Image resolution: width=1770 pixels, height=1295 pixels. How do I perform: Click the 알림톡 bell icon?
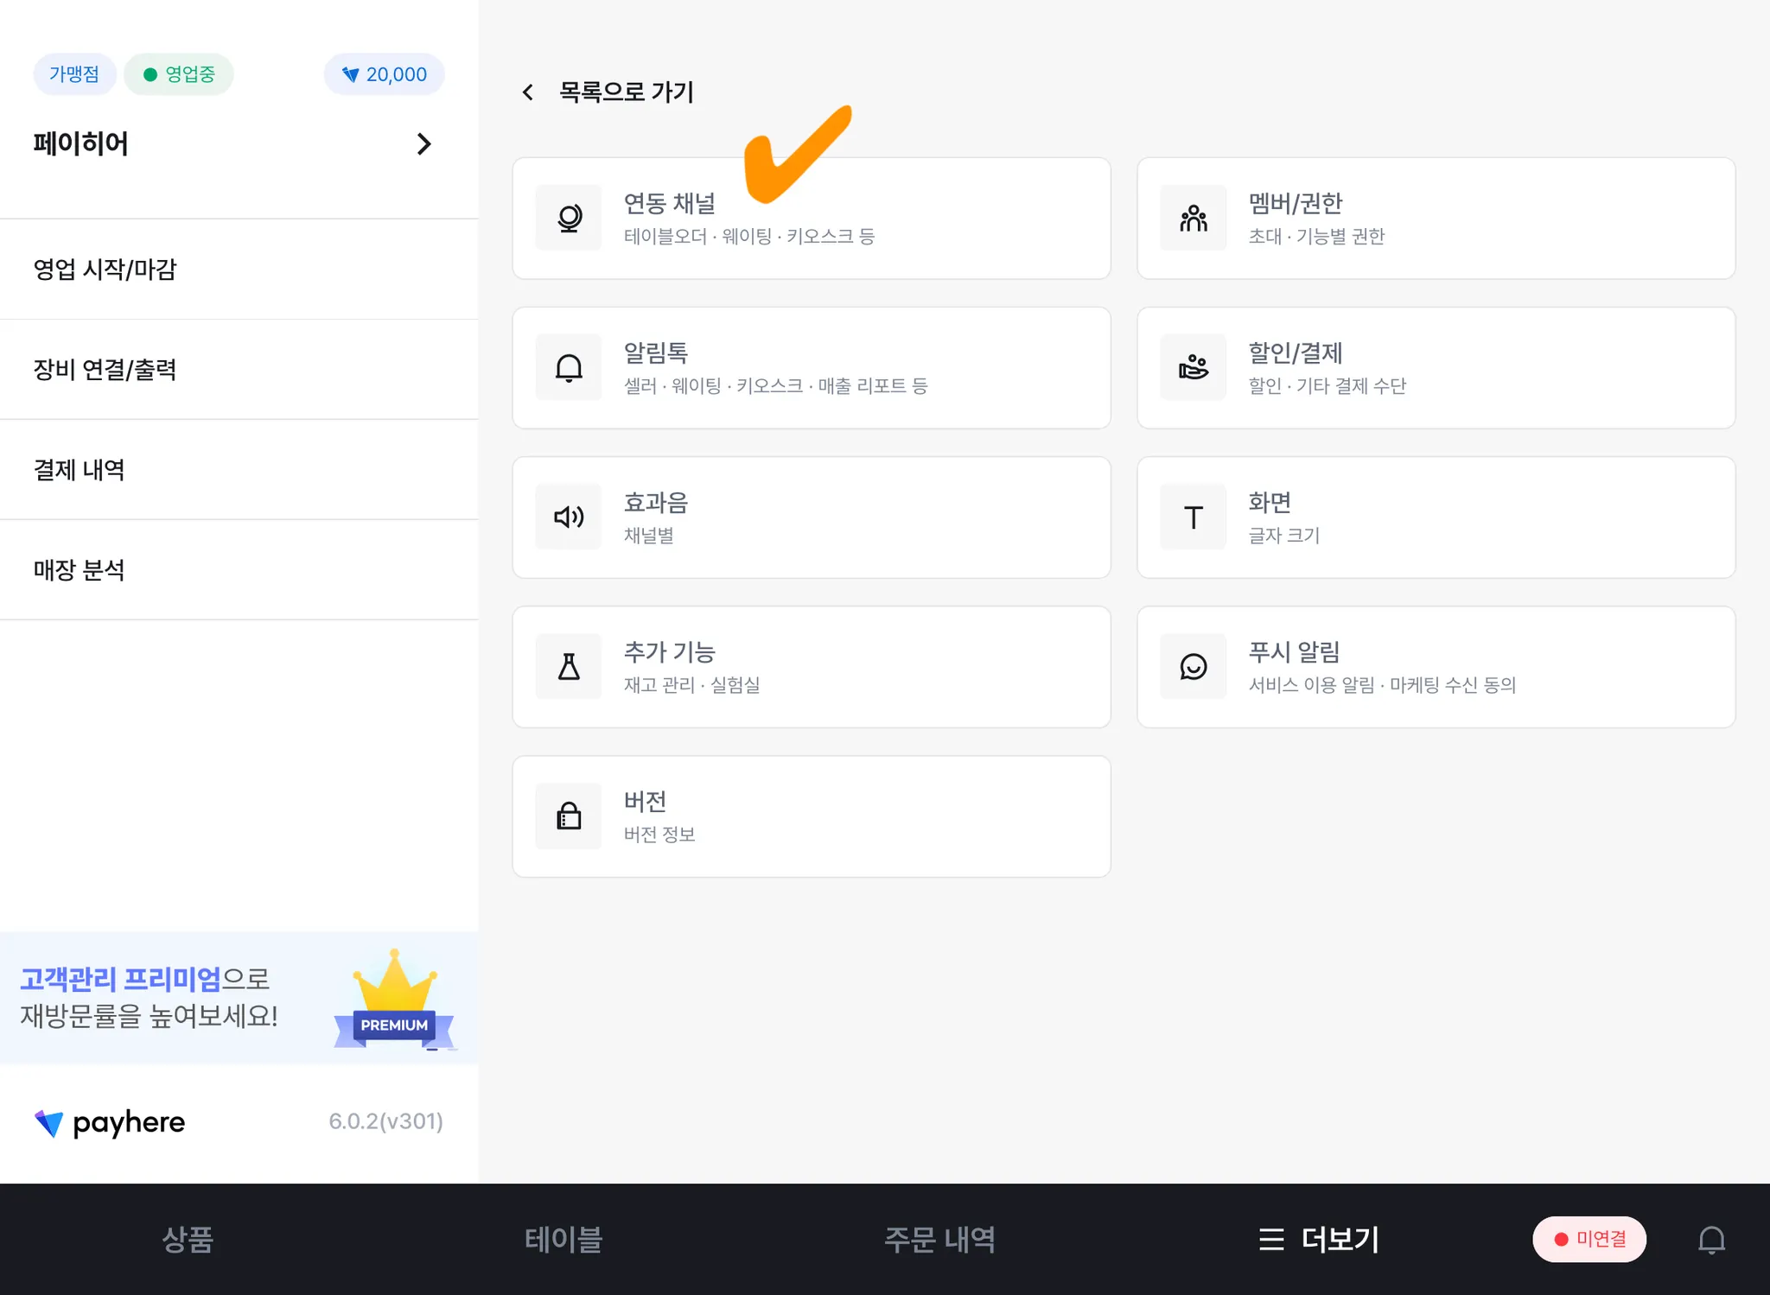(x=569, y=367)
